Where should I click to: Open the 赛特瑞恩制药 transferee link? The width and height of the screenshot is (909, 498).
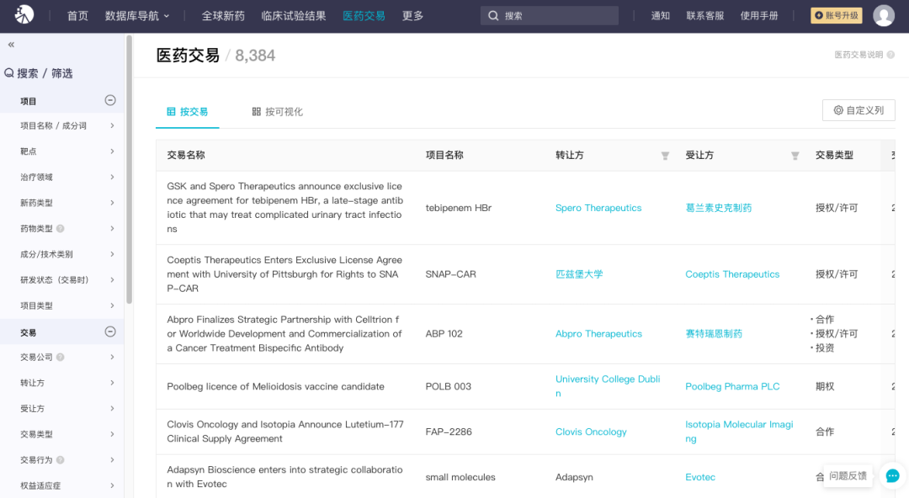pos(714,334)
